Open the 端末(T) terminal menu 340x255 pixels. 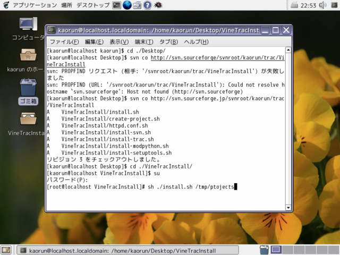pos(144,42)
